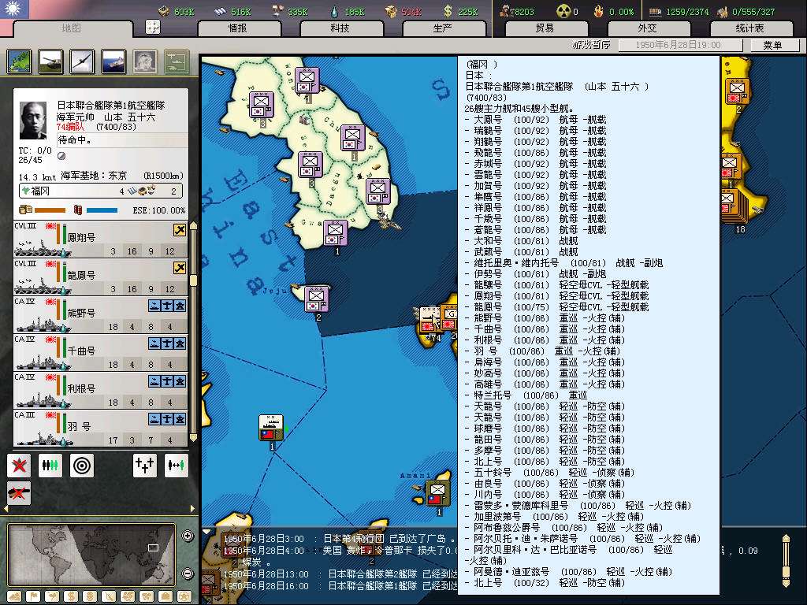
Task: Select the naval units ship icon
Action: point(113,61)
